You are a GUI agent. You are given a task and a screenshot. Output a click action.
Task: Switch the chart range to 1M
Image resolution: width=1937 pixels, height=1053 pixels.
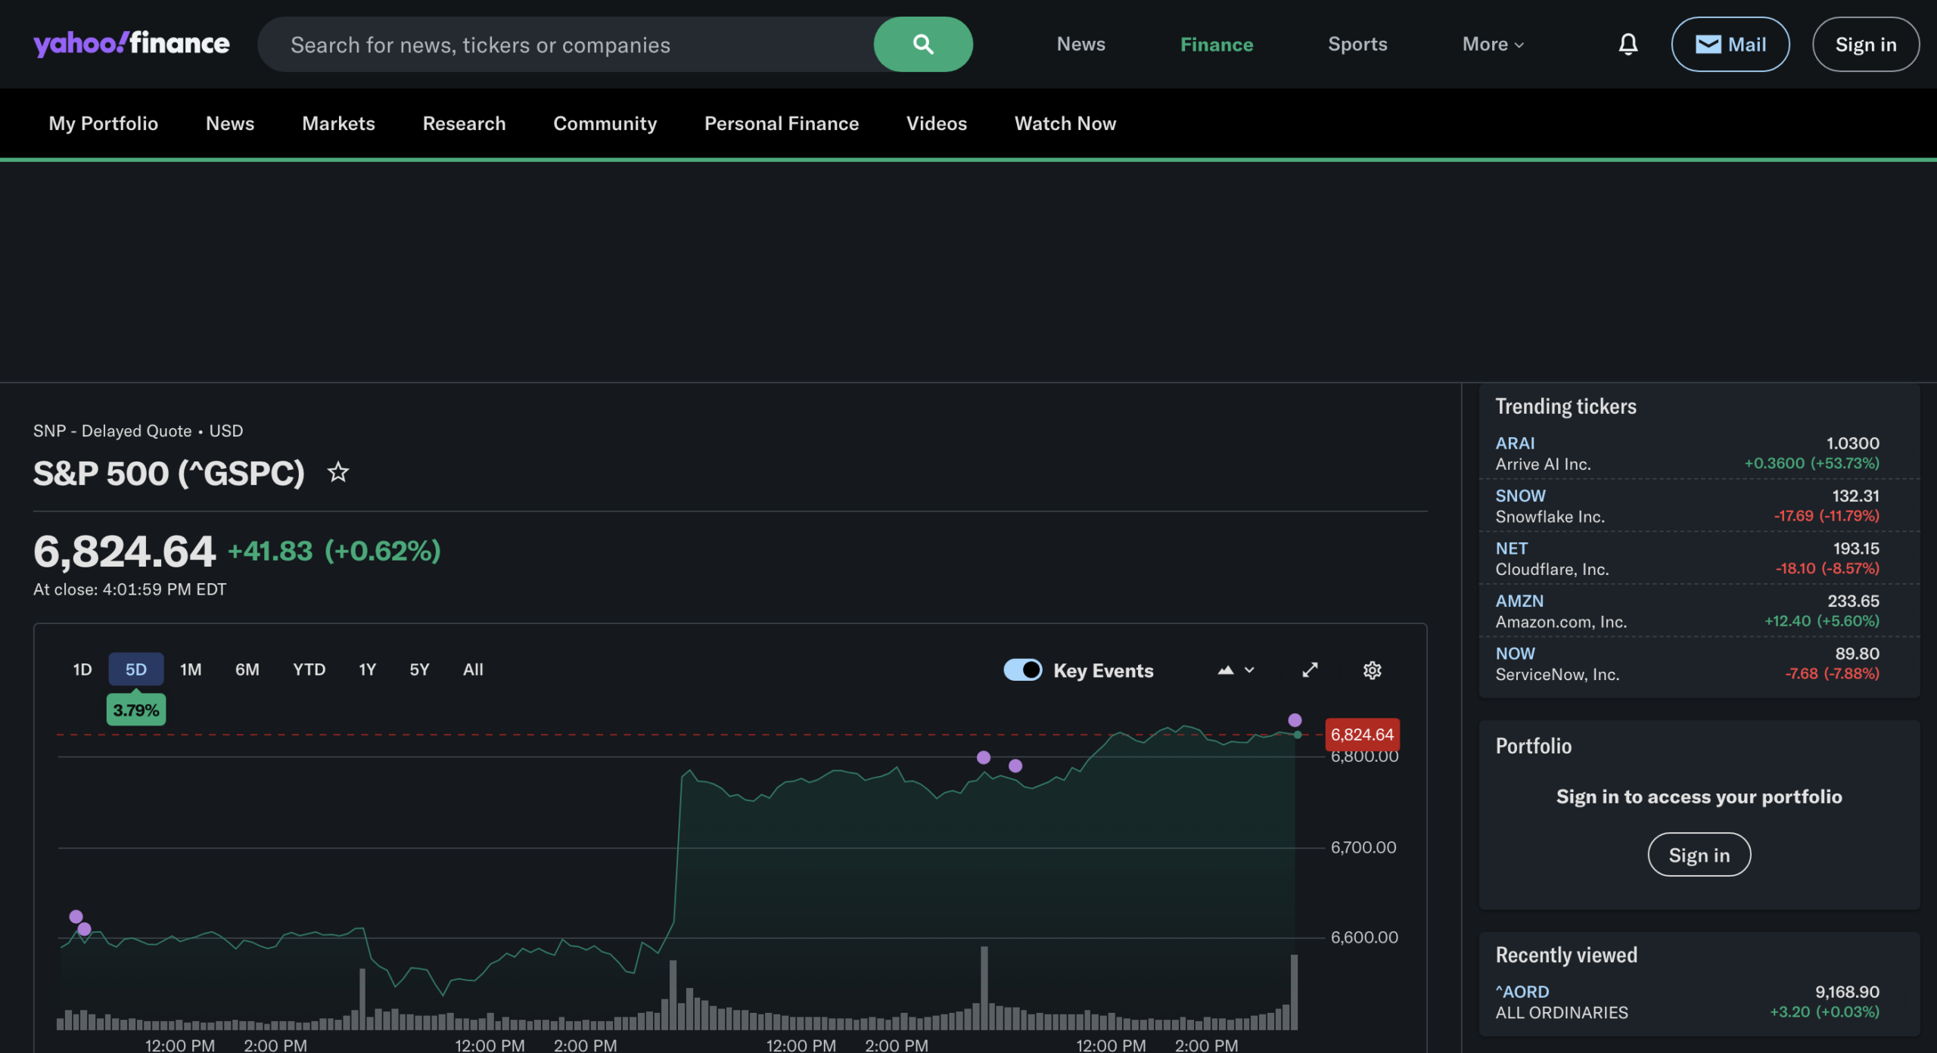pyautogui.click(x=191, y=669)
